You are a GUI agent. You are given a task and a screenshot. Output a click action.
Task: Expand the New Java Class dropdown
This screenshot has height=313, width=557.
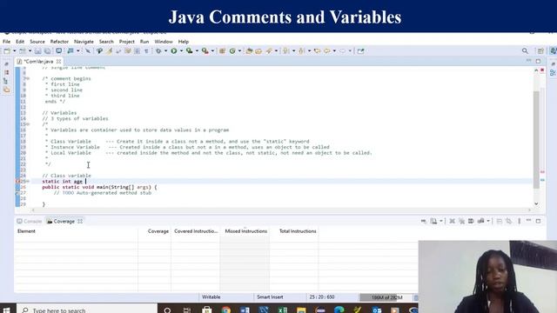tap(239, 51)
